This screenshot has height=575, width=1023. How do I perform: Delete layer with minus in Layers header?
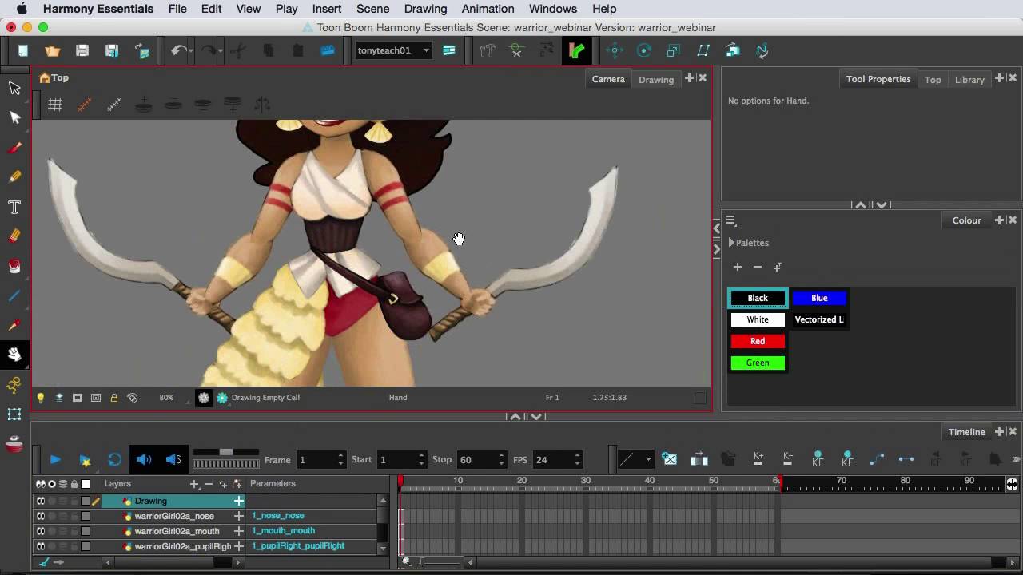coord(209,484)
